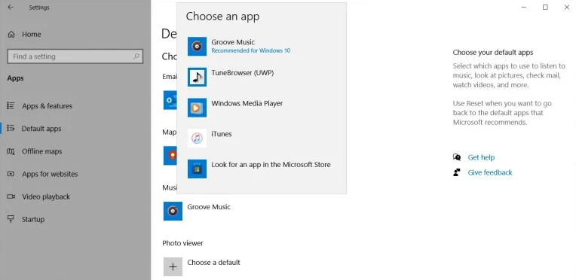Click the search magnifier icon
This screenshot has width=576, height=280.
coord(136,56)
